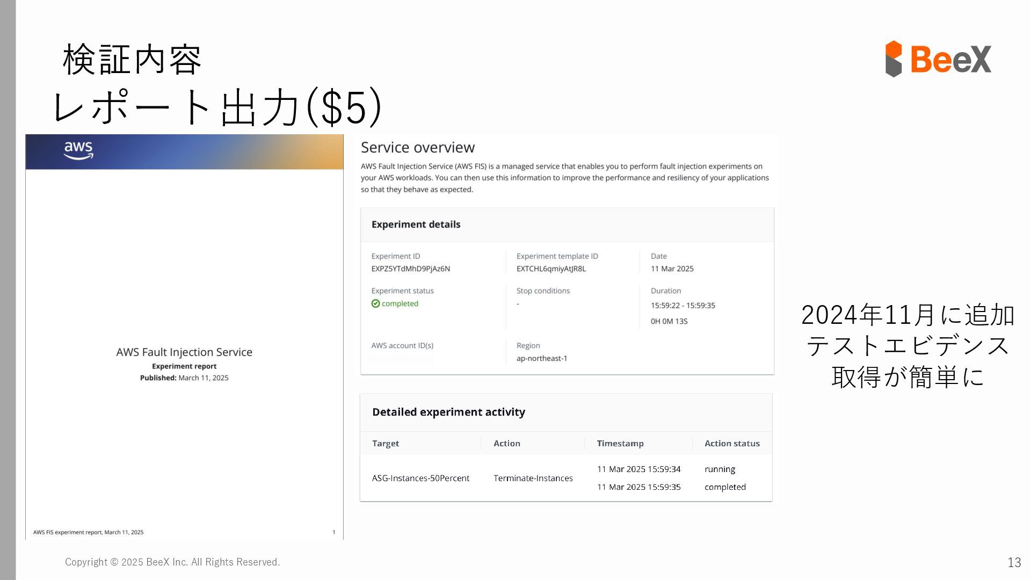Click the Experiment details panel header
The image size is (1031, 580).
point(567,224)
